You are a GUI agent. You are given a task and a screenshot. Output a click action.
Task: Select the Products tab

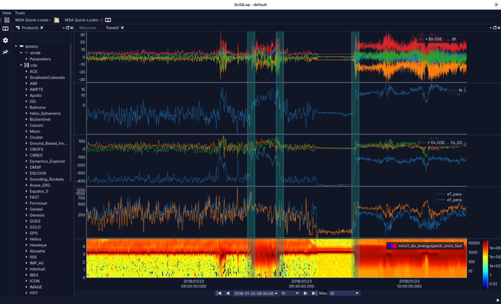(30, 28)
